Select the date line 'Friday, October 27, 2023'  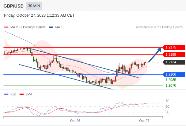(39, 15)
